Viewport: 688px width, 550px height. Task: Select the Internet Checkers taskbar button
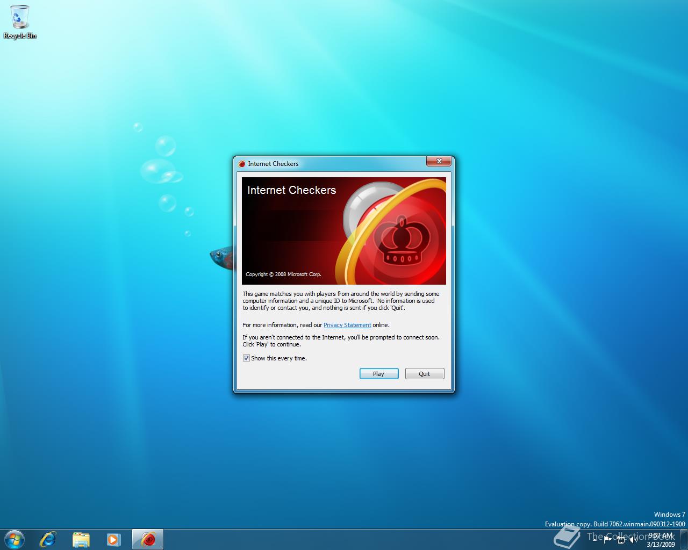coord(147,539)
